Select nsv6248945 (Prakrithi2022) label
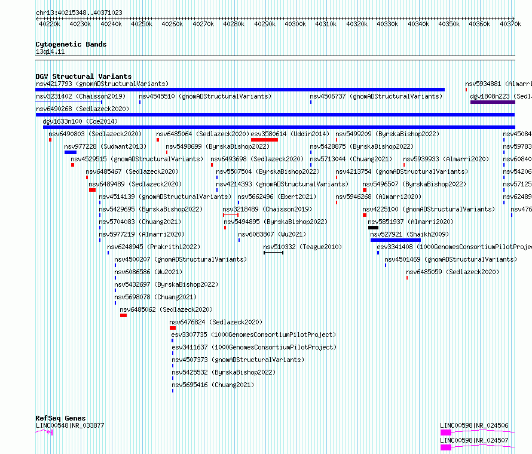Viewport: 532px width, 454px height. coord(154,247)
